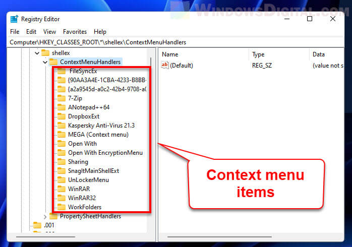The image size is (352, 247).
Task: Click the .001 folder icon
Action: coord(37,225)
